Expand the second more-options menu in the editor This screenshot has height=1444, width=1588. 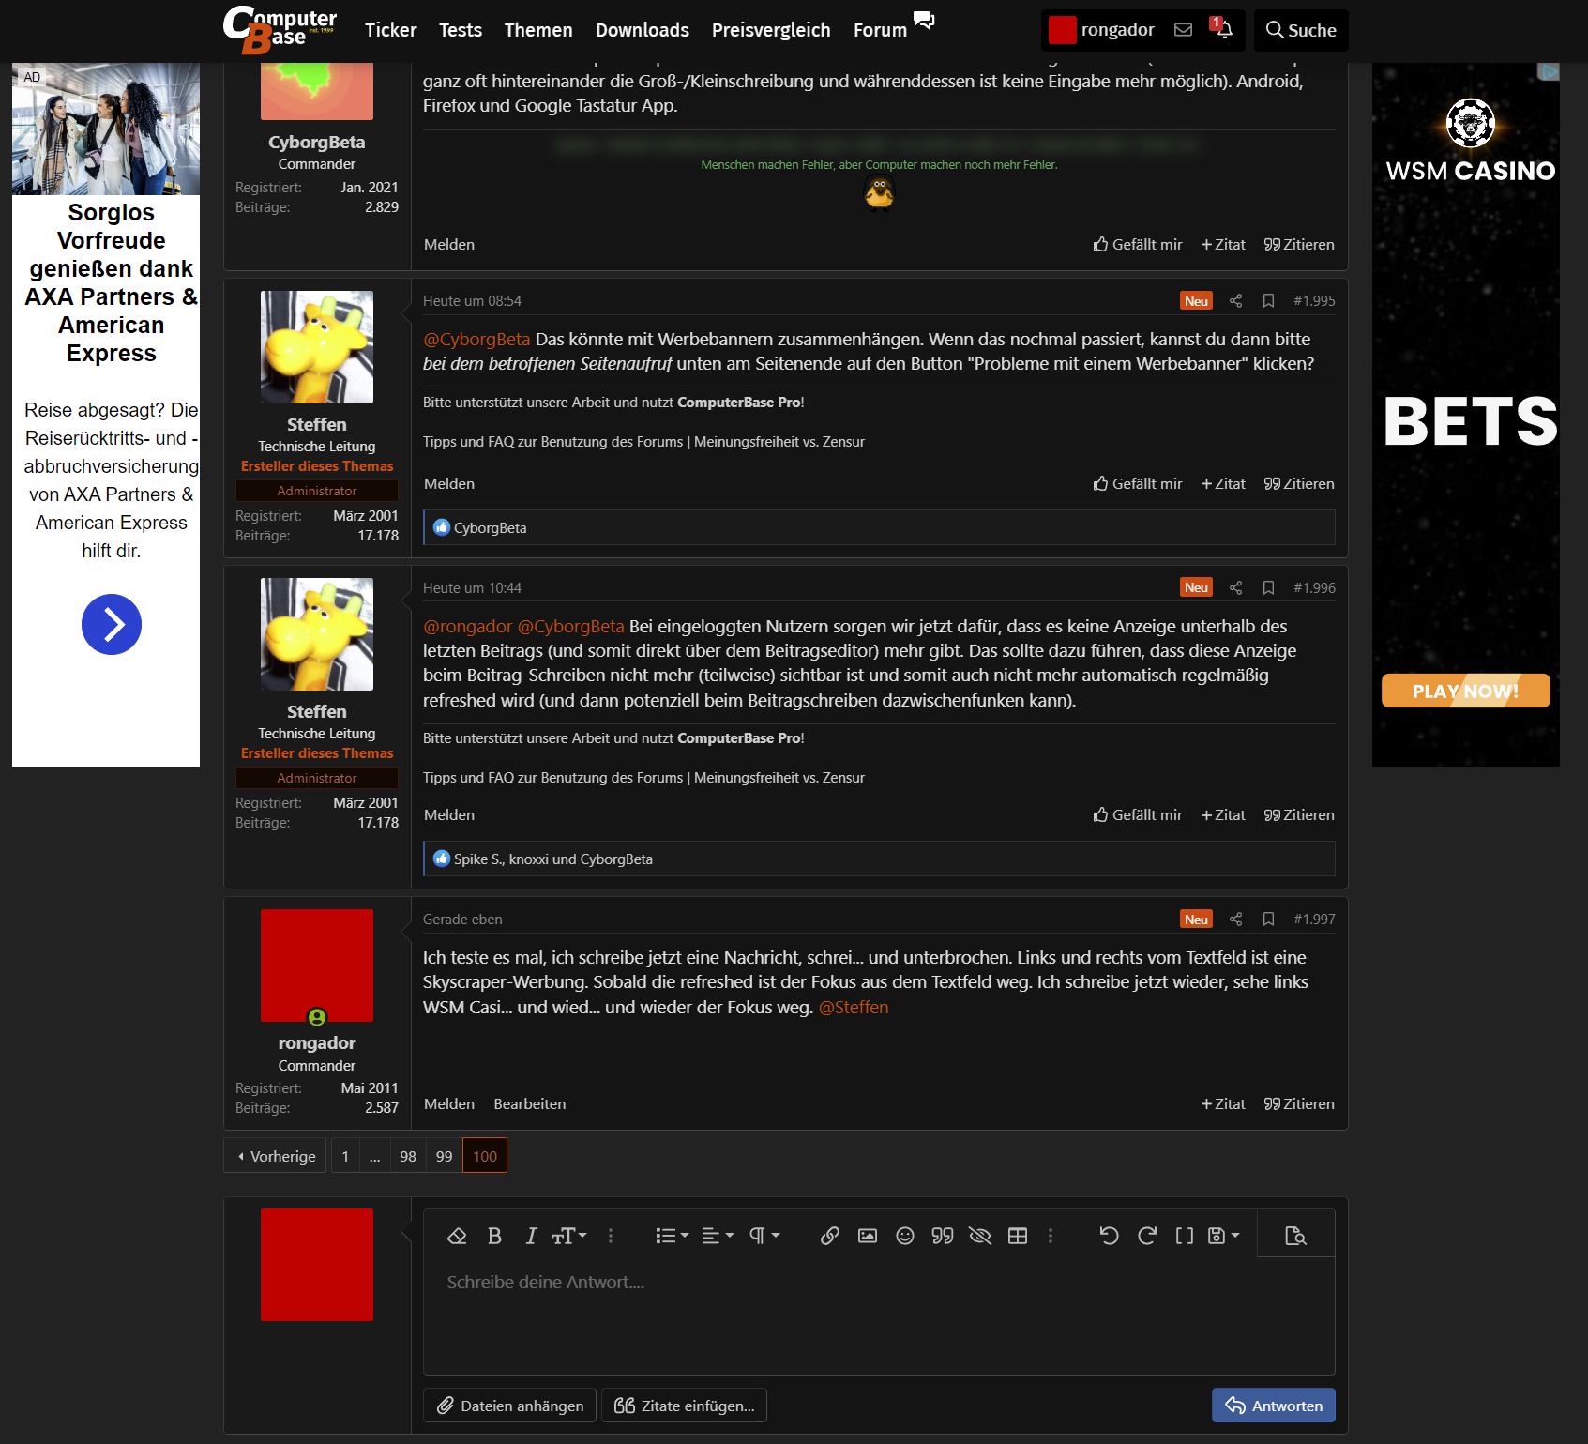pos(1051,1236)
